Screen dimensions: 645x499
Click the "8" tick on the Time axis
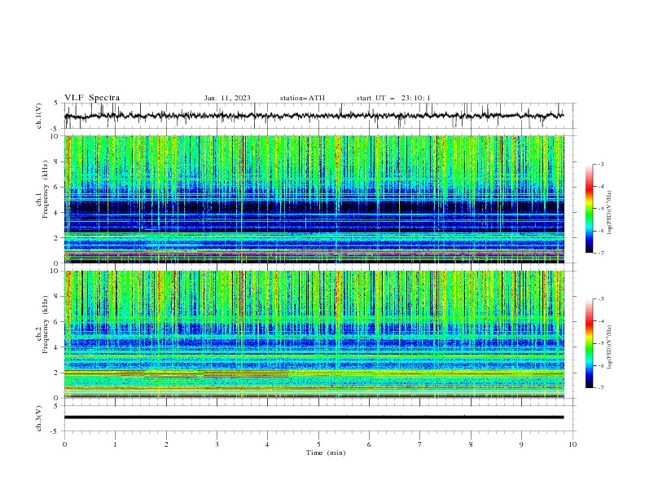click(x=471, y=444)
